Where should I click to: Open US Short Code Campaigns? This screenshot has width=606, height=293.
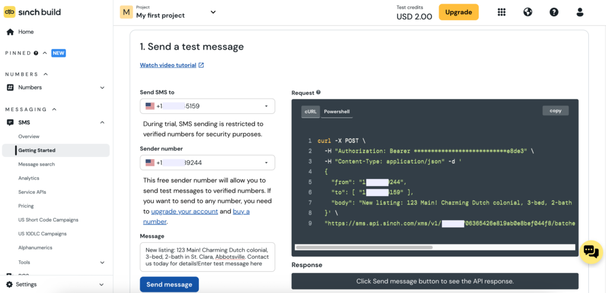point(49,220)
